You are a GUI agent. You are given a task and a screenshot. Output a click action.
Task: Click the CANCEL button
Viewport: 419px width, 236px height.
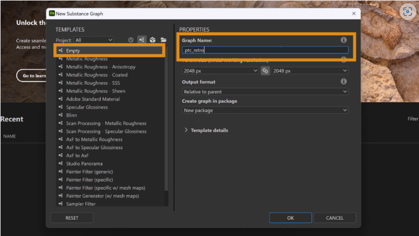(335, 218)
